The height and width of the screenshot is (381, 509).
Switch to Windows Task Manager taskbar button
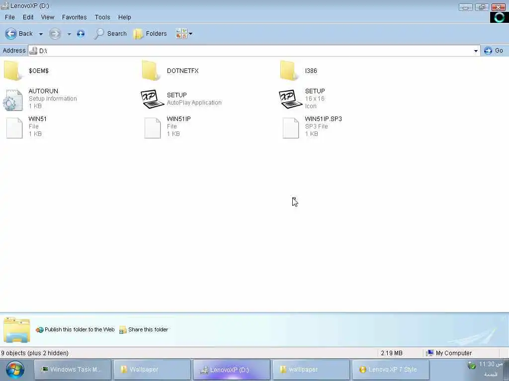click(73, 370)
